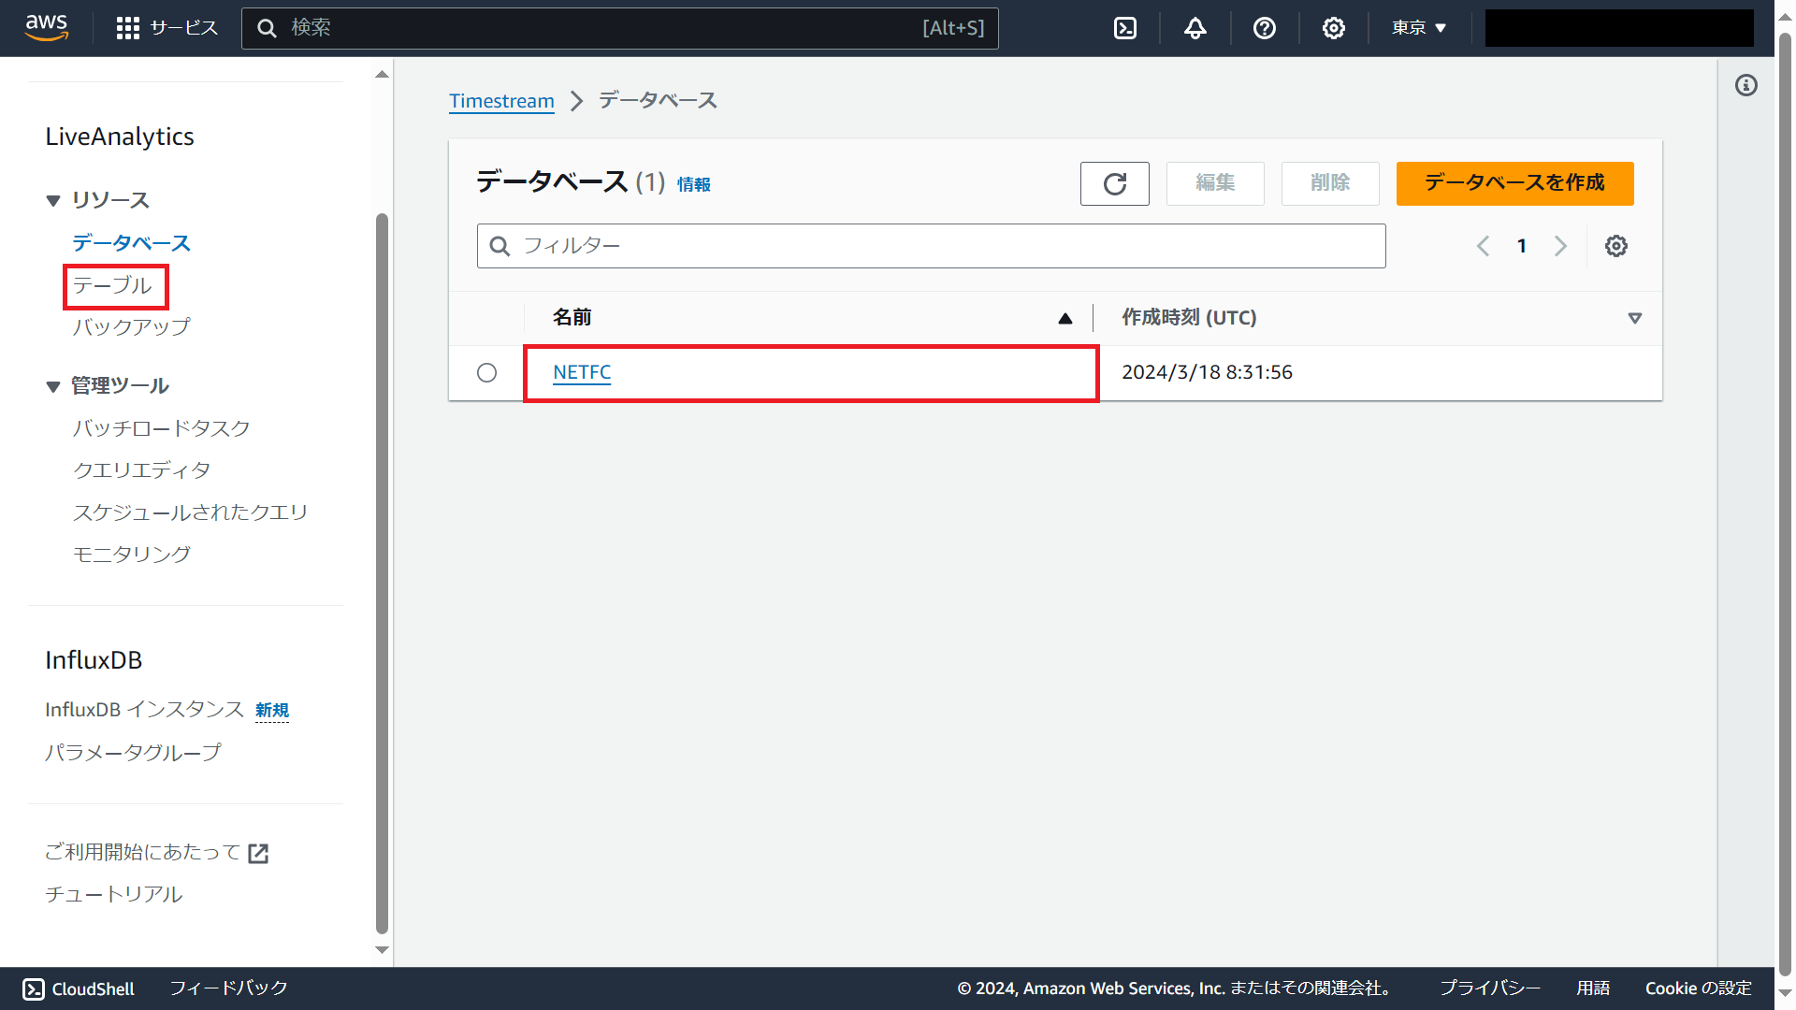Select the NETFC database radio button
This screenshot has height=1010, width=1796.
pyautogui.click(x=486, y=372)
